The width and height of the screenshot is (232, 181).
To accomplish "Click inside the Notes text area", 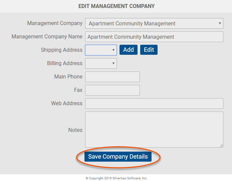I will [154, 130].
